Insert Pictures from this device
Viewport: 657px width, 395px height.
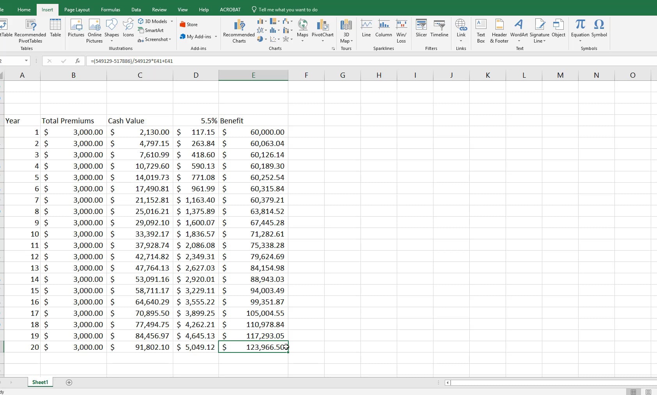(76, 28)
